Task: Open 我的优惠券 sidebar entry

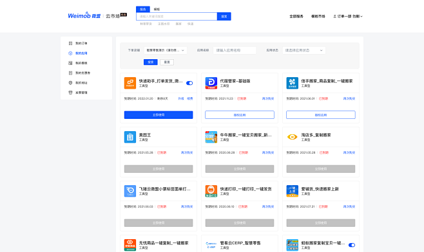Action: 82,73
